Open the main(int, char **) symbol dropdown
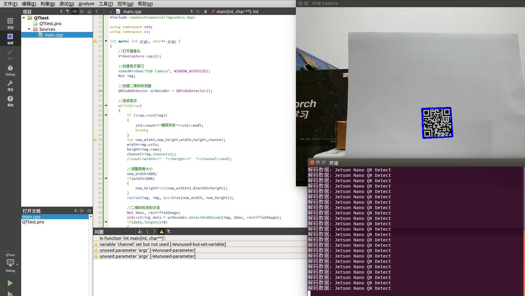The width and height of the screenshot is (525, 296). [x=237, y=11]
